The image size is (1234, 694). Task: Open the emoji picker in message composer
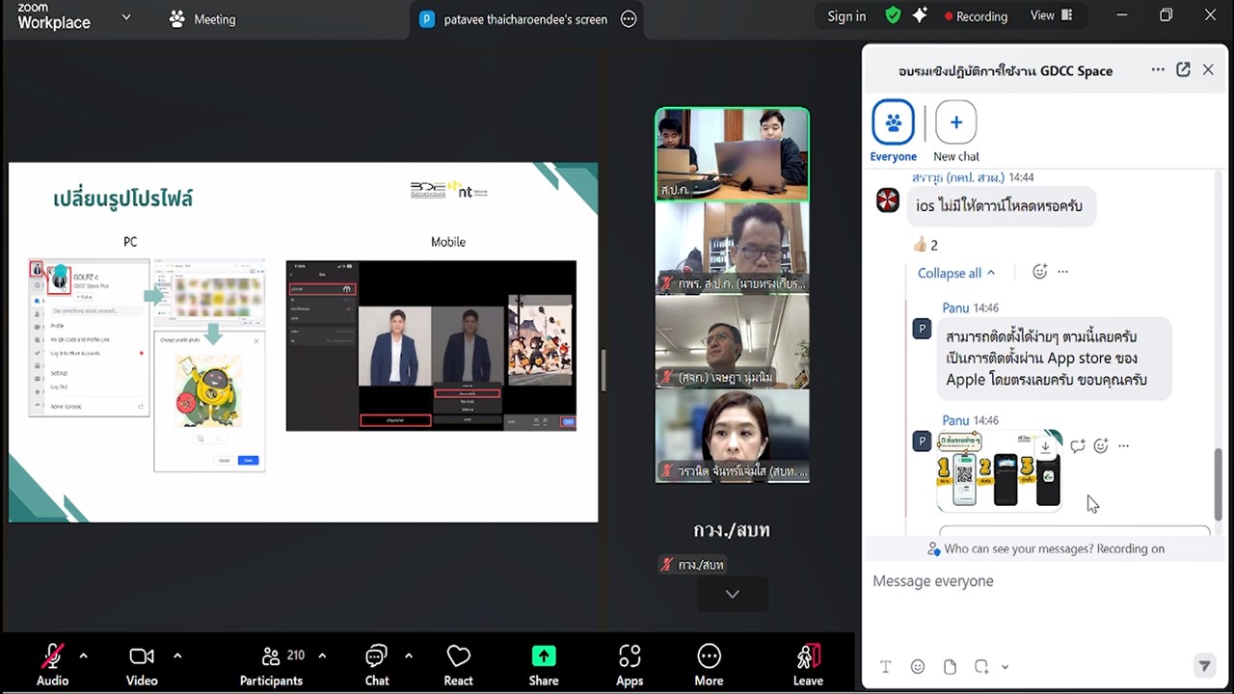coord(918,667)
